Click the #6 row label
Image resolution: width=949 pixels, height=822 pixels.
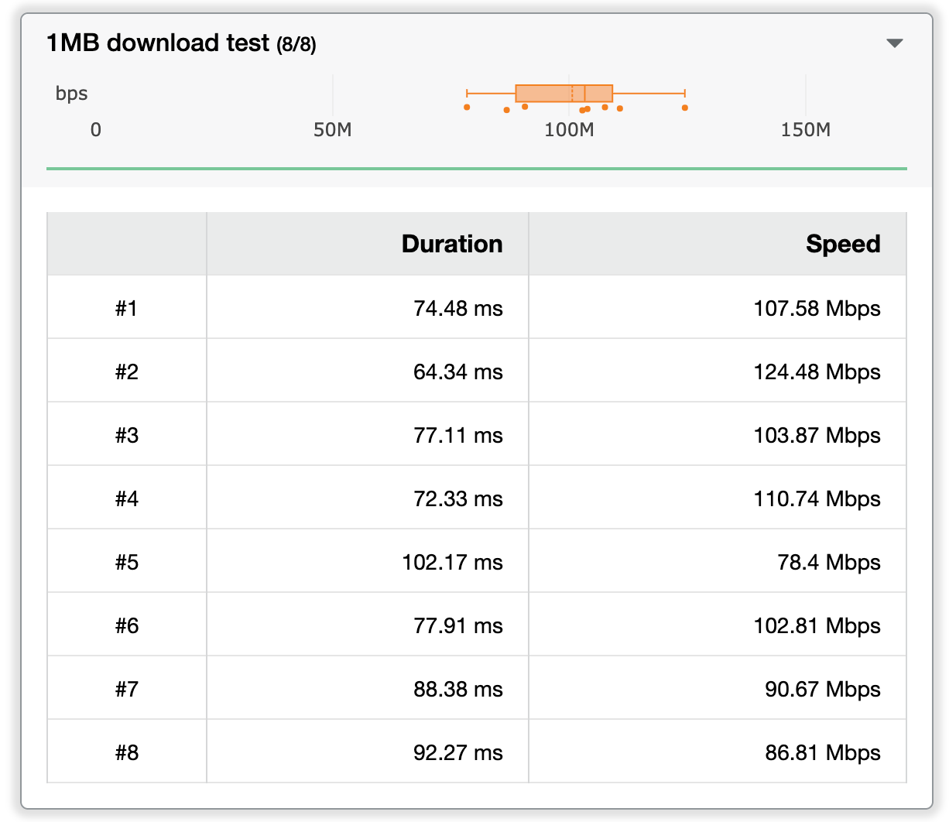click(127, 625)
